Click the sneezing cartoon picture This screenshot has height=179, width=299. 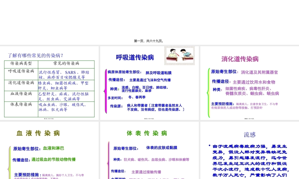pyautogui.click(x=179, y=55)
